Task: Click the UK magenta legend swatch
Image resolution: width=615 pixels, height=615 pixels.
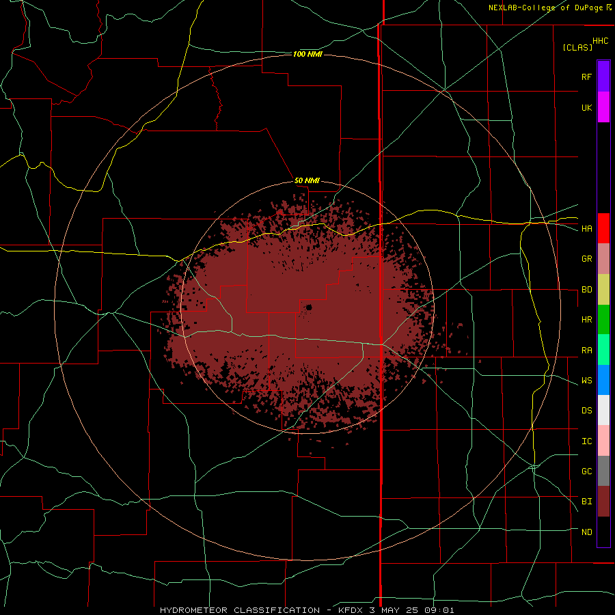Action: pyautogui.click(x=603, y=107)
